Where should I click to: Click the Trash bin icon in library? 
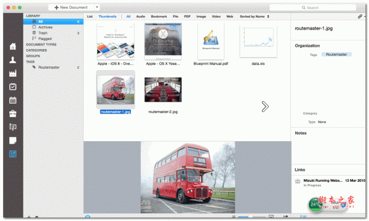pyautogui.click(x=34, y=33)
